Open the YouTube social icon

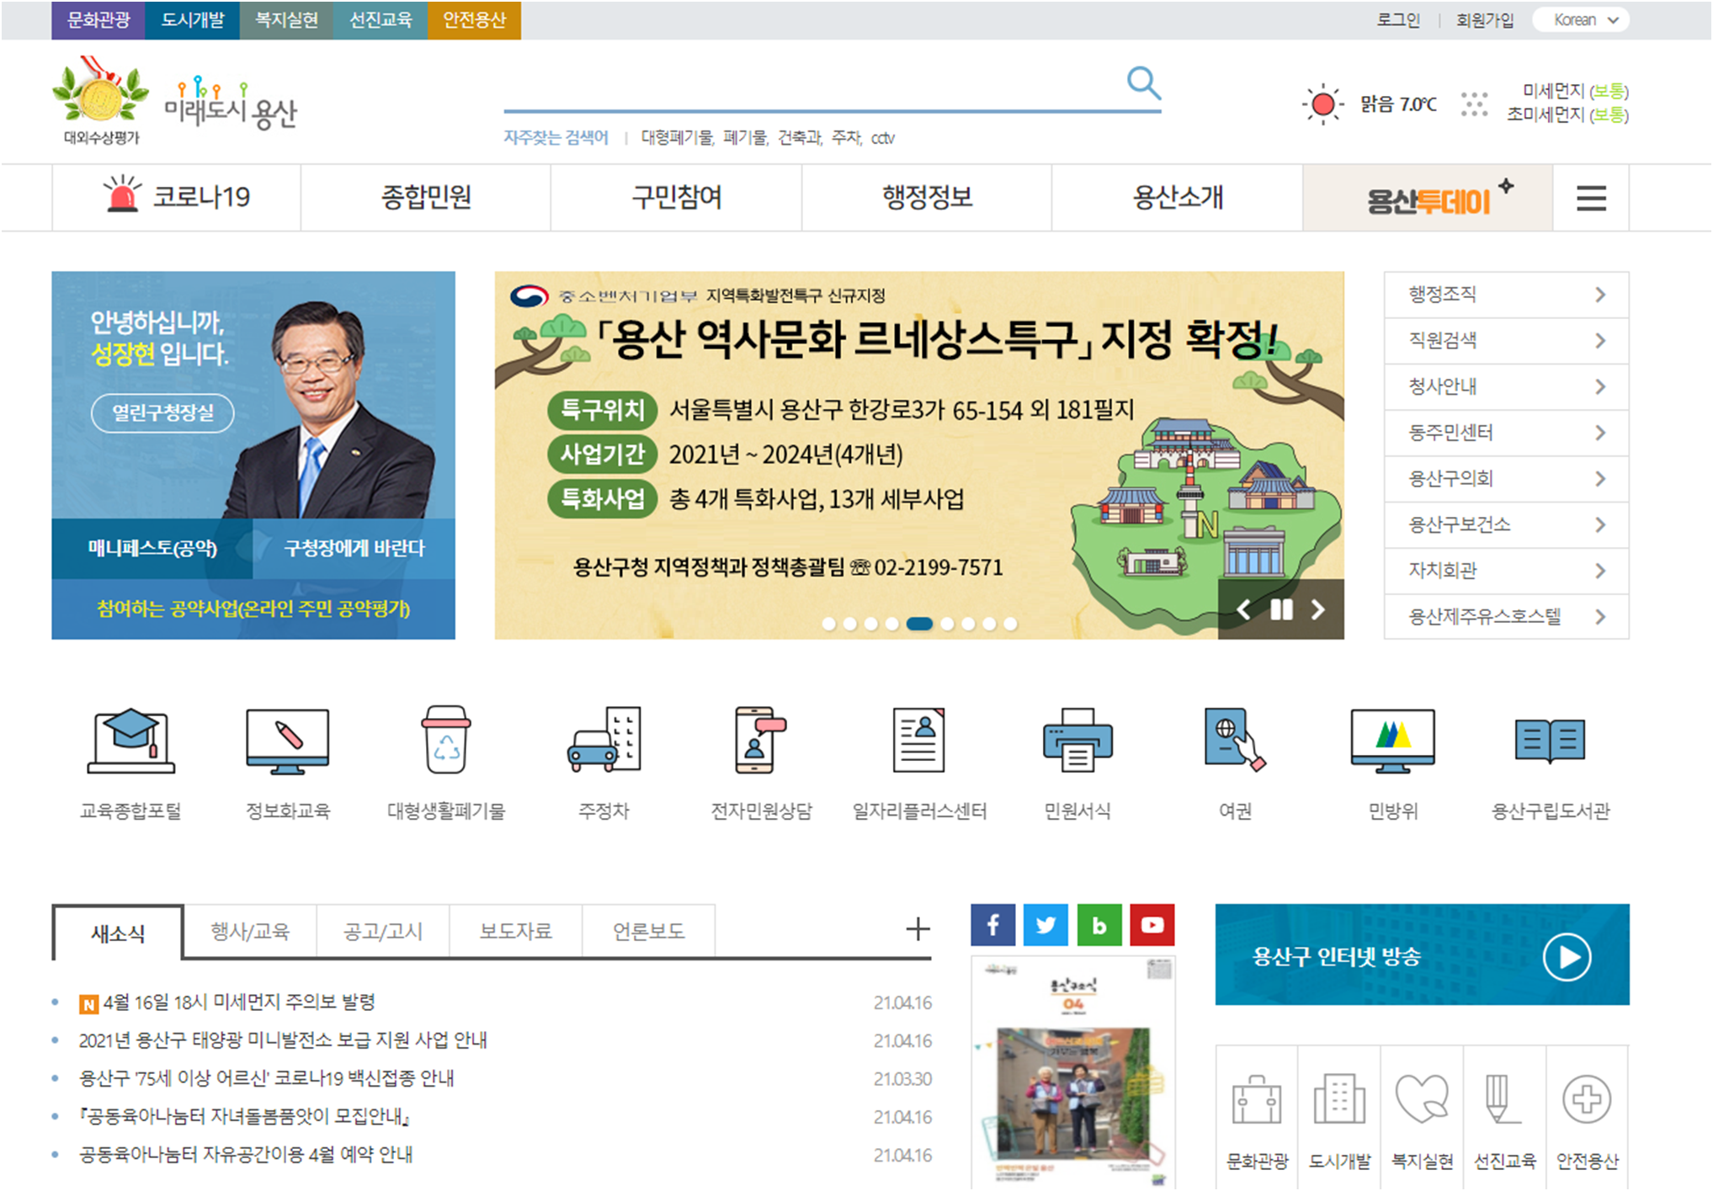pyautogui.click(x=1152, y=925)
